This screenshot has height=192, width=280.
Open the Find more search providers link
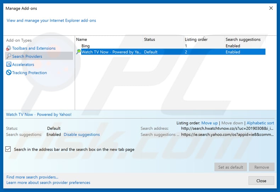32,177
